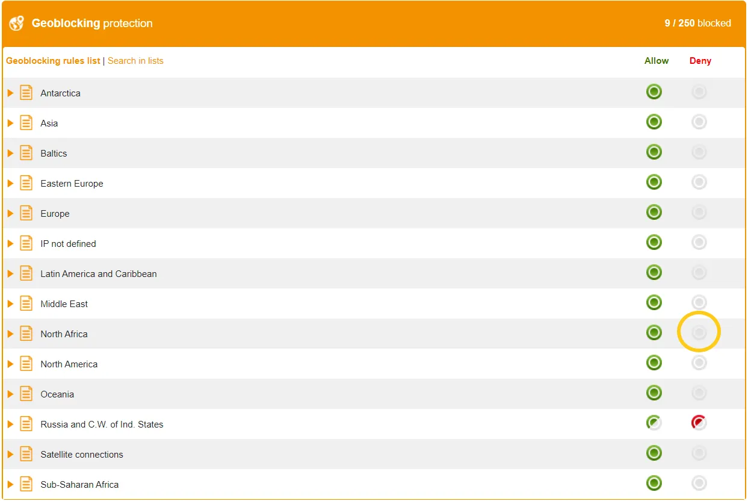
Task: Click the document icon beside North Africa
Action: tap(26, 334)
